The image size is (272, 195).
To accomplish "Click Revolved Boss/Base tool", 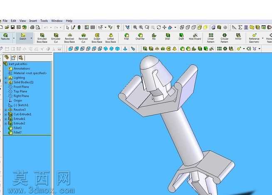I will point(69,38).
